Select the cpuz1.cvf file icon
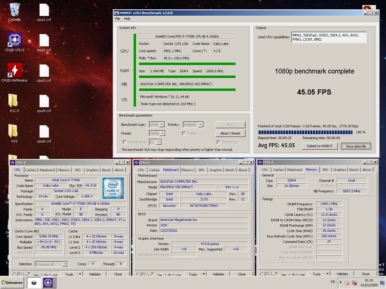Viewport: 386px width, 289px height. 44,10
